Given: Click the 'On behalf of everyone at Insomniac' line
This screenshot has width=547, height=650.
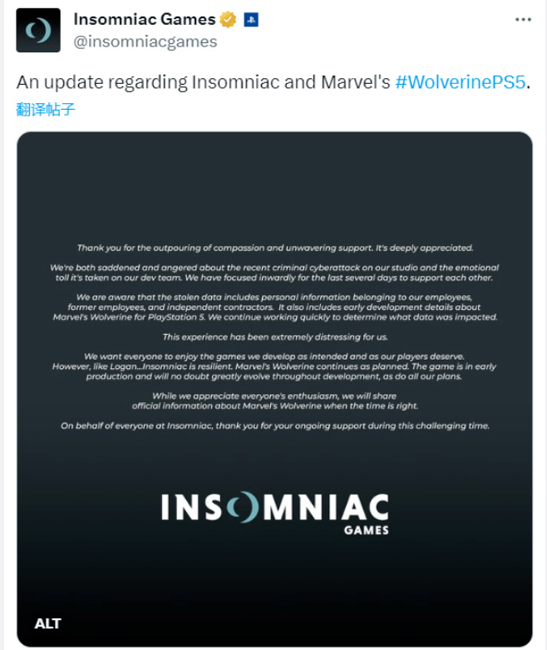Looking at the screenshot, I should point(274,426).
